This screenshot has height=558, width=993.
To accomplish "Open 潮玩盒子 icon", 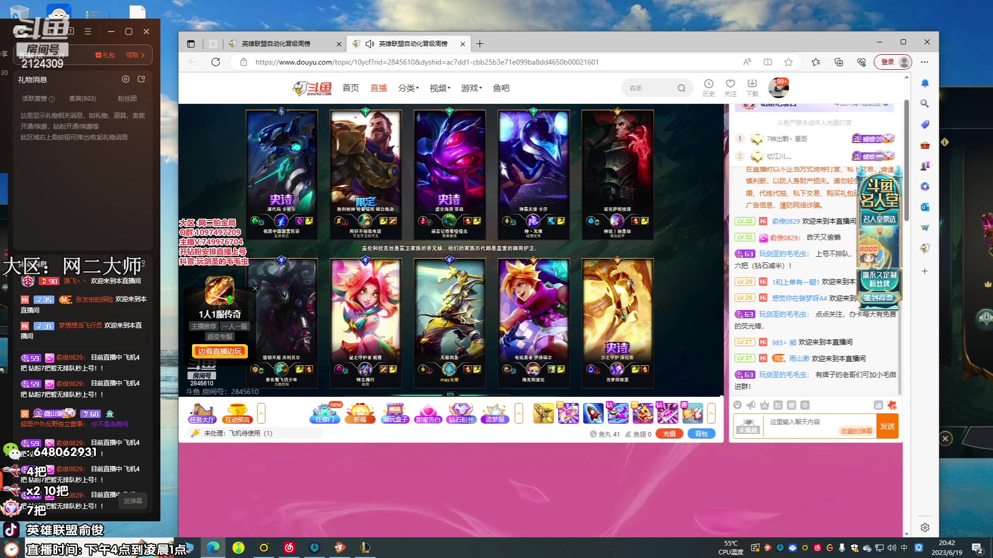I will [x=395, y=413].
